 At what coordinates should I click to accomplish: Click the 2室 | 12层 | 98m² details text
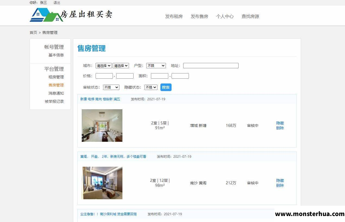coord(160,183)
